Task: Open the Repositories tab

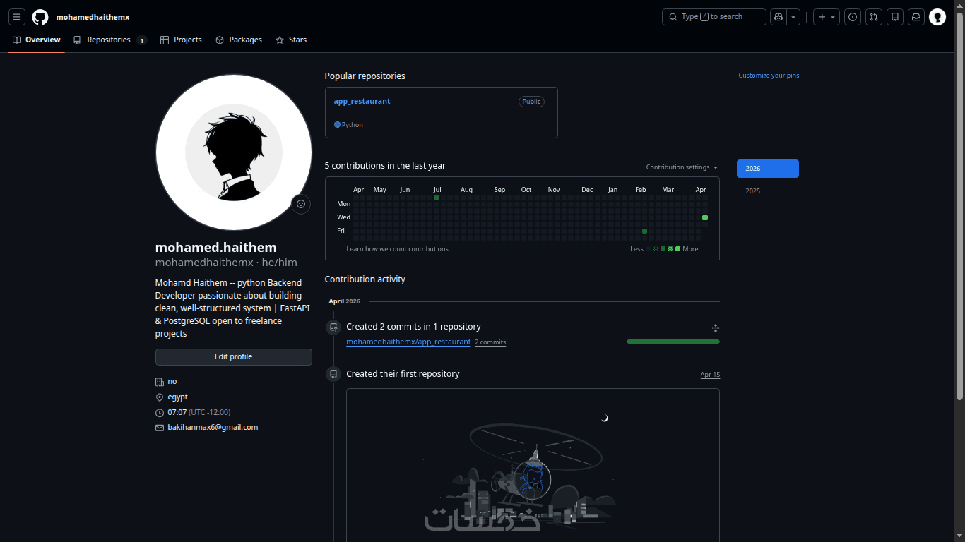Action: pyautogui.click(x=109, y=40)
